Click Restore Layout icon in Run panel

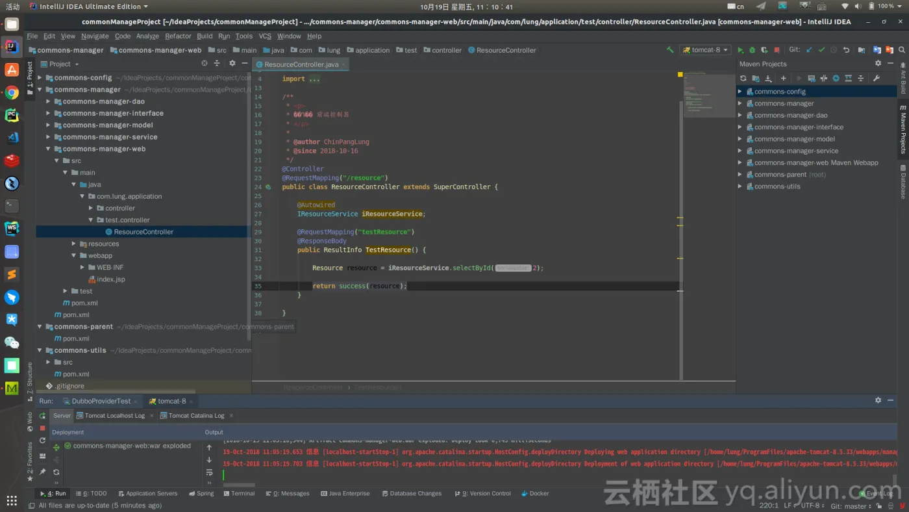click(x=43, y=456)
